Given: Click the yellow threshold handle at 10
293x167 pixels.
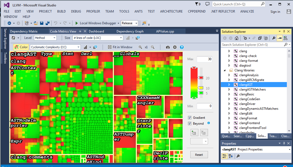Looking at the screenshot, I should pos(201,88).
